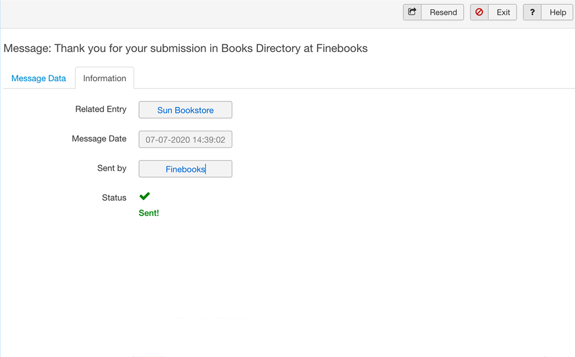This screenshot has width=575, height=357.
Task: Click the message title heading
Action: [x=185, y=48]
